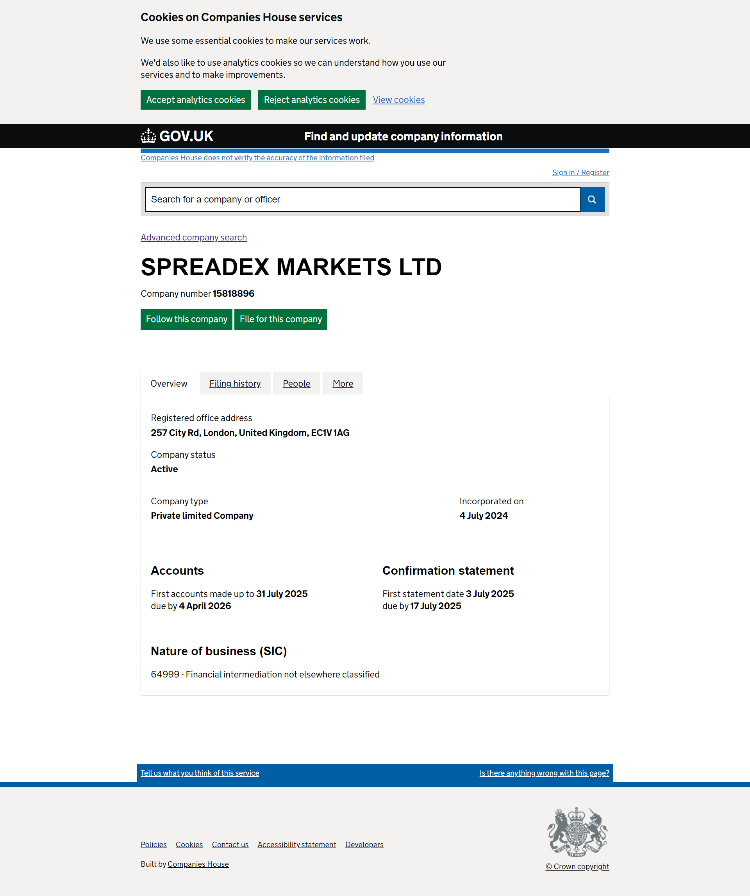The image size is (750, 896).
Task: Open Find and update company information header link
Action: [x=403, y=136]
